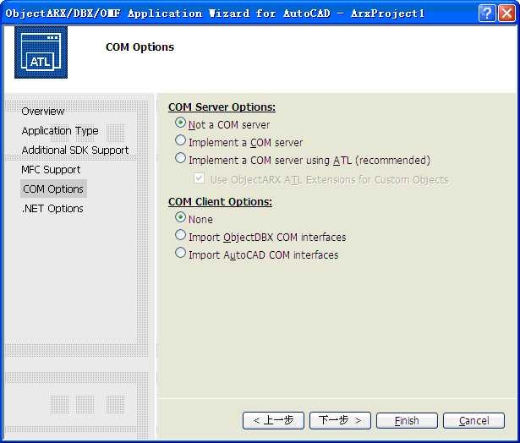Cancel the wizard

click(473, 421)
